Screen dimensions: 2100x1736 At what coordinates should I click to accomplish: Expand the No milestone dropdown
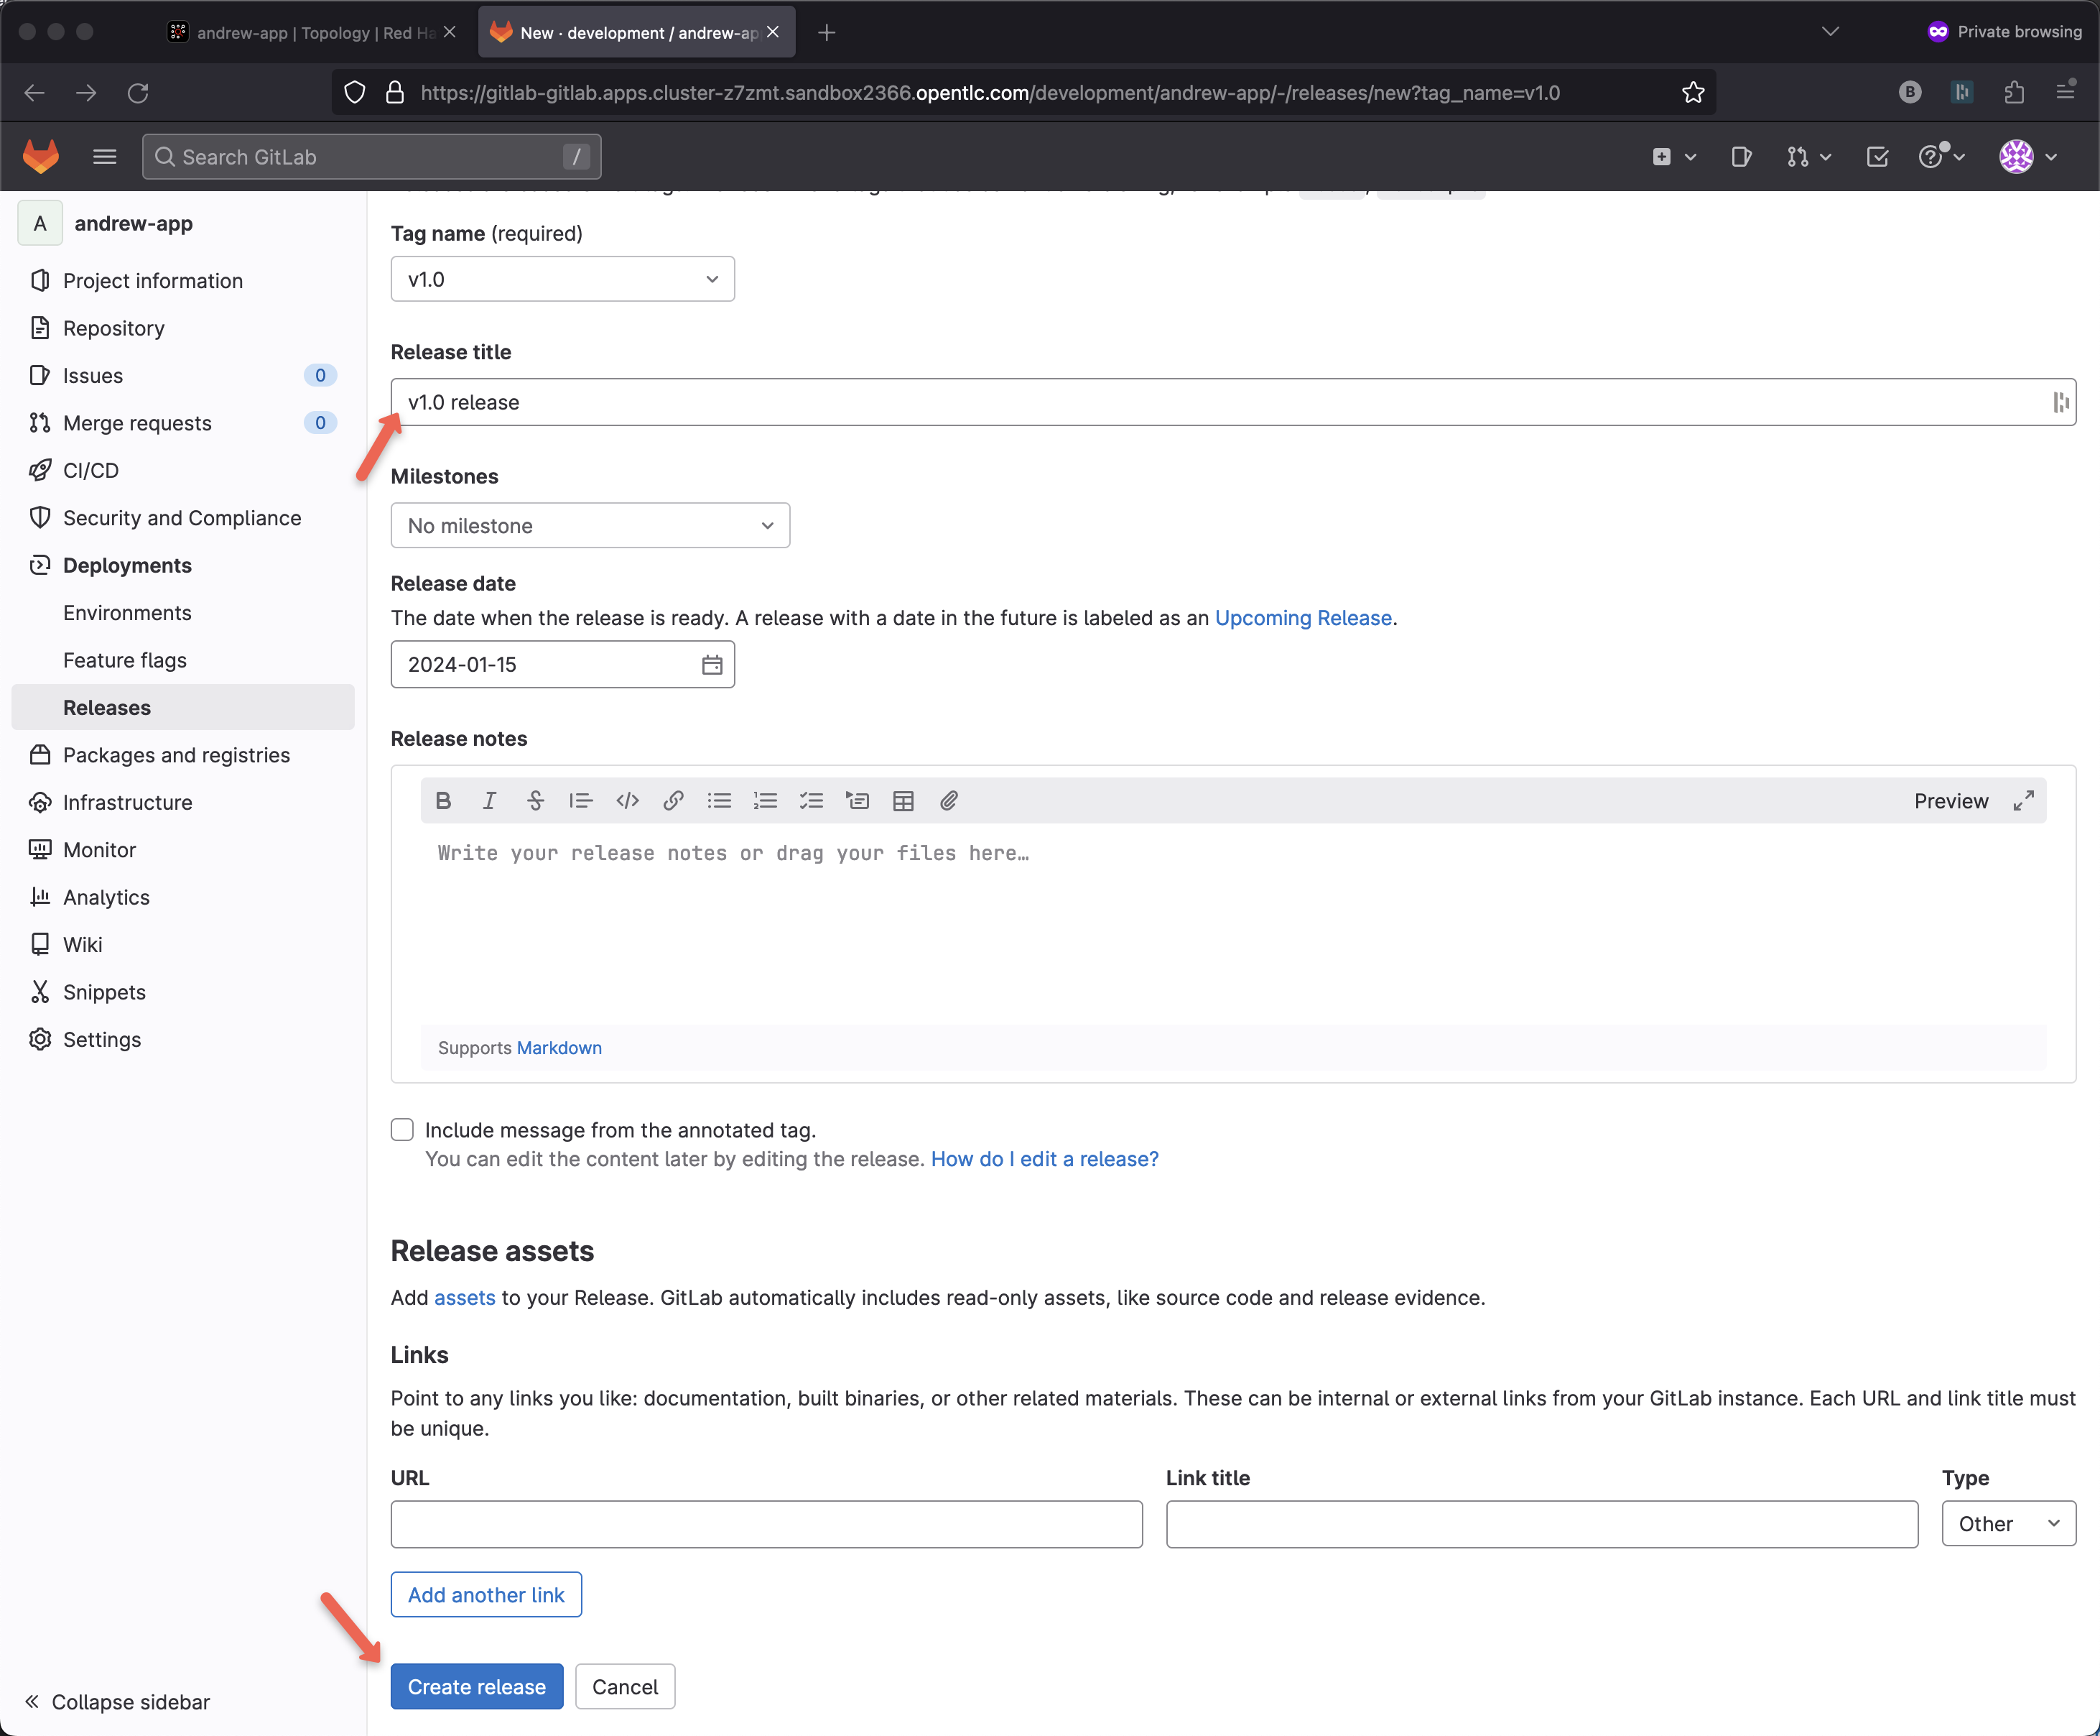[590, 526]
